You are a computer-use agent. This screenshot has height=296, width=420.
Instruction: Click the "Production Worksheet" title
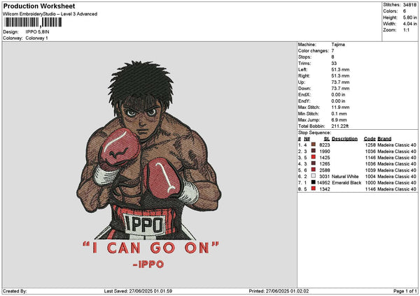tap(39, 6)
